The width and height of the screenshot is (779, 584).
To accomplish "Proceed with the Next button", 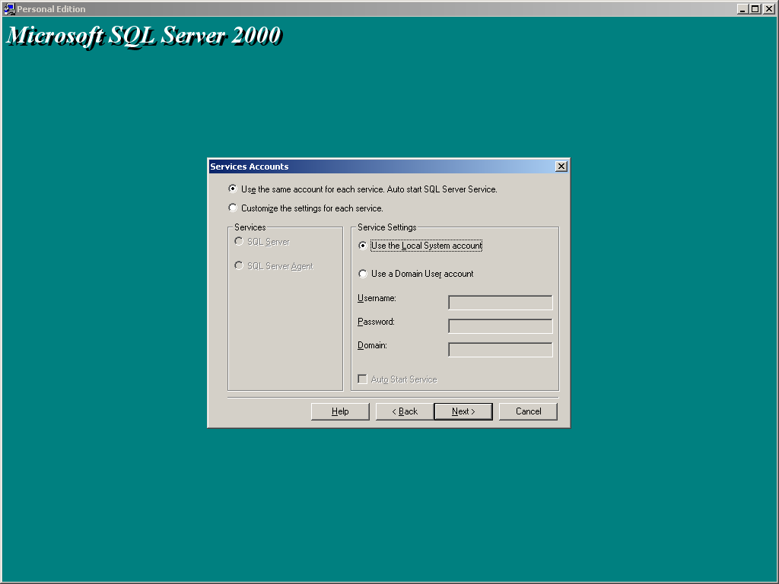I will (463, 411).
